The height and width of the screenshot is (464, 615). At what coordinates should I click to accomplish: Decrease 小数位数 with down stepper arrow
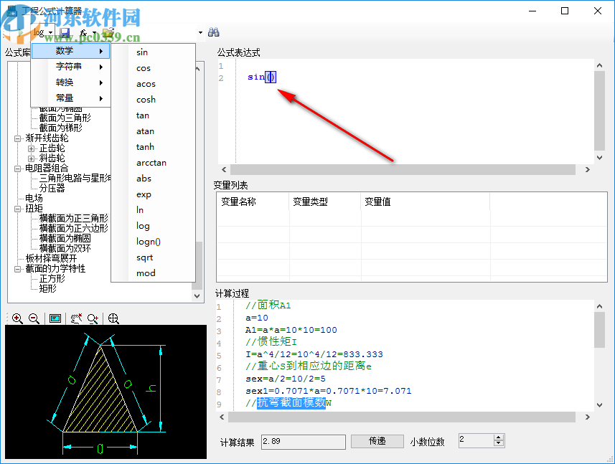499,444
